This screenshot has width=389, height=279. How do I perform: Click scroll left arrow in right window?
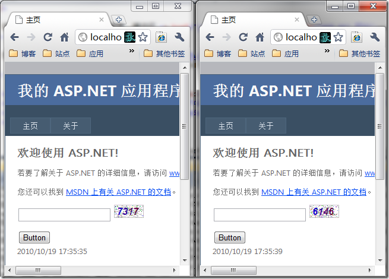[205, 270]
